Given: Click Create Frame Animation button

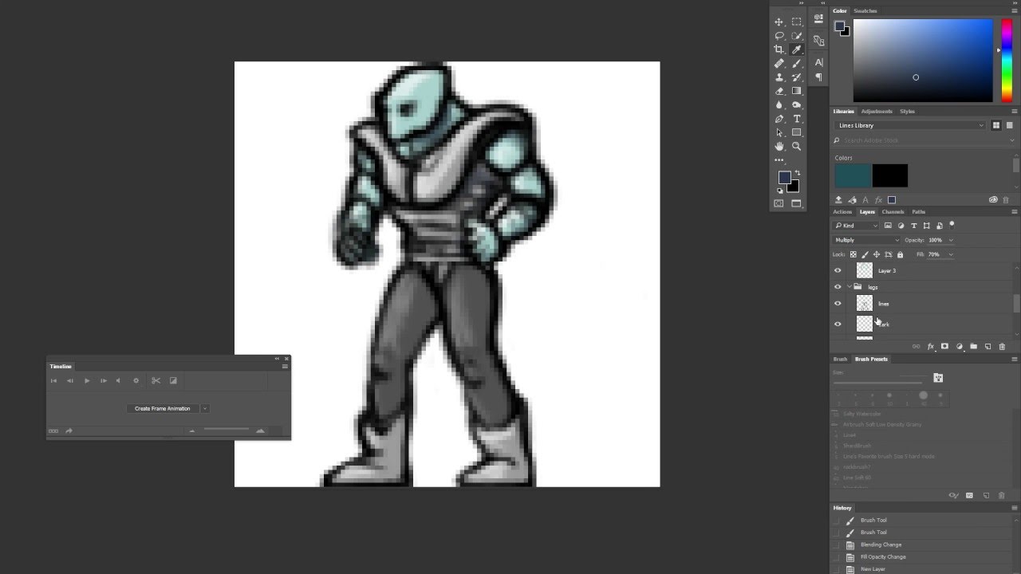Looking at the screenshot, I should (x=163, y=408).
